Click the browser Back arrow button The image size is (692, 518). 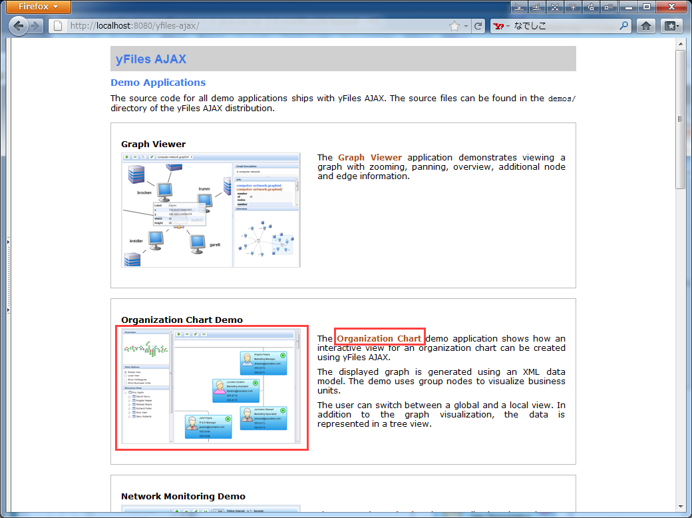[x=19, y=27]
